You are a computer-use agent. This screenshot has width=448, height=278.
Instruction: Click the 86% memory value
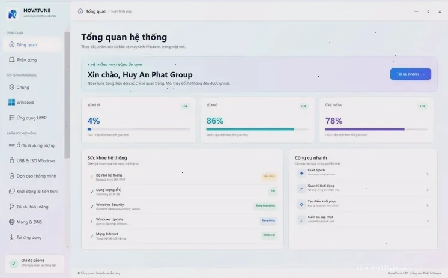tap(215, 121)
